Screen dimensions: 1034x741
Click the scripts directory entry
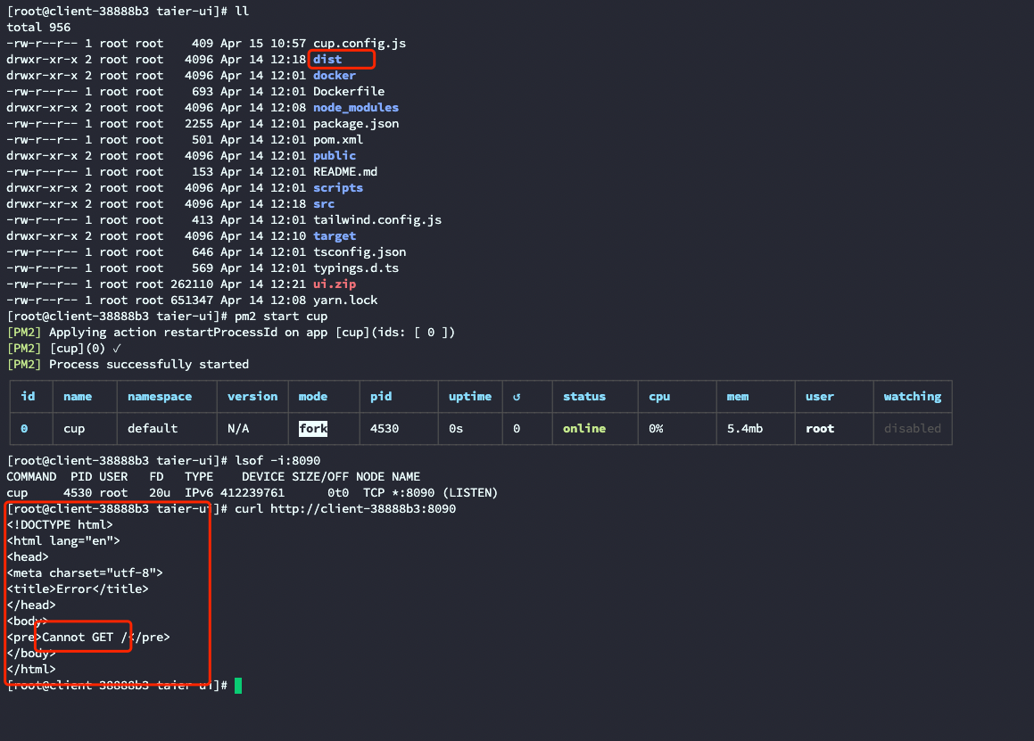pos(337,187)
